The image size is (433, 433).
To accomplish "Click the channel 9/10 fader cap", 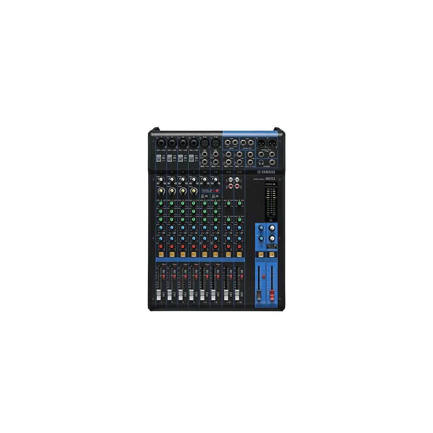I will [x=226, y=295].
